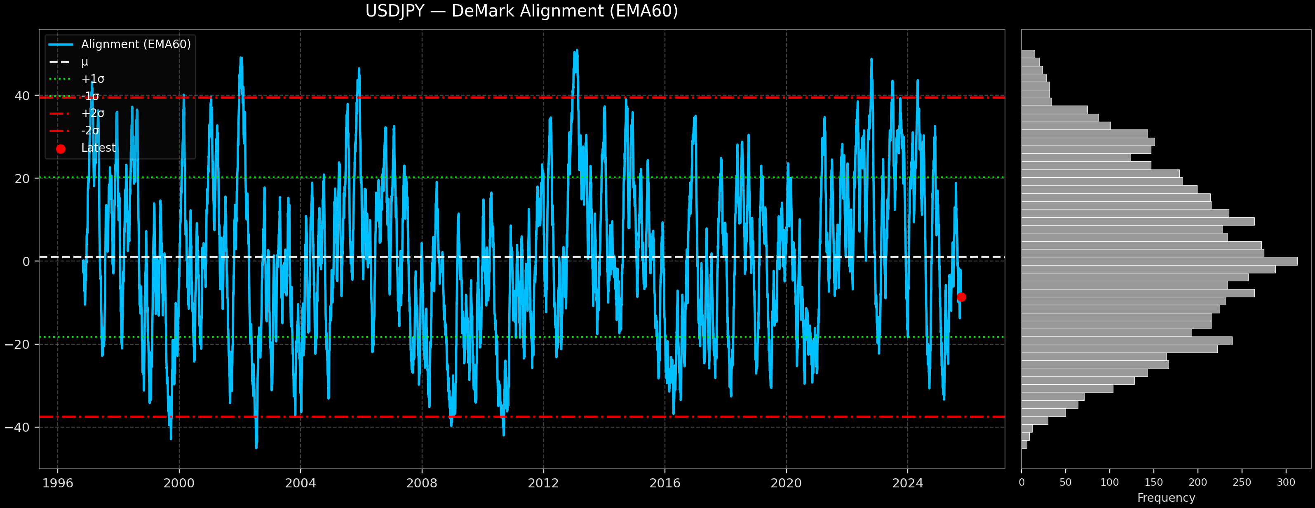Click the 1996 x-axis tick label
Screen dimensions: 1315x508
(x=57, y=483)
